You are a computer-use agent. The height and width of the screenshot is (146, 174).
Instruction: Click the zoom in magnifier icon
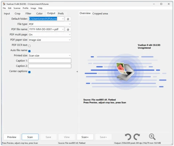tap(152, 137)
